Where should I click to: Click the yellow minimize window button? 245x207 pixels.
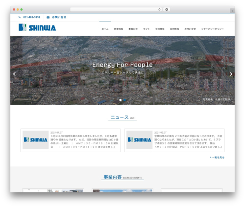(18, 9)
